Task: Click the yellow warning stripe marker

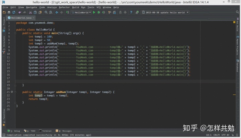Action: click(x=234, y=95)
